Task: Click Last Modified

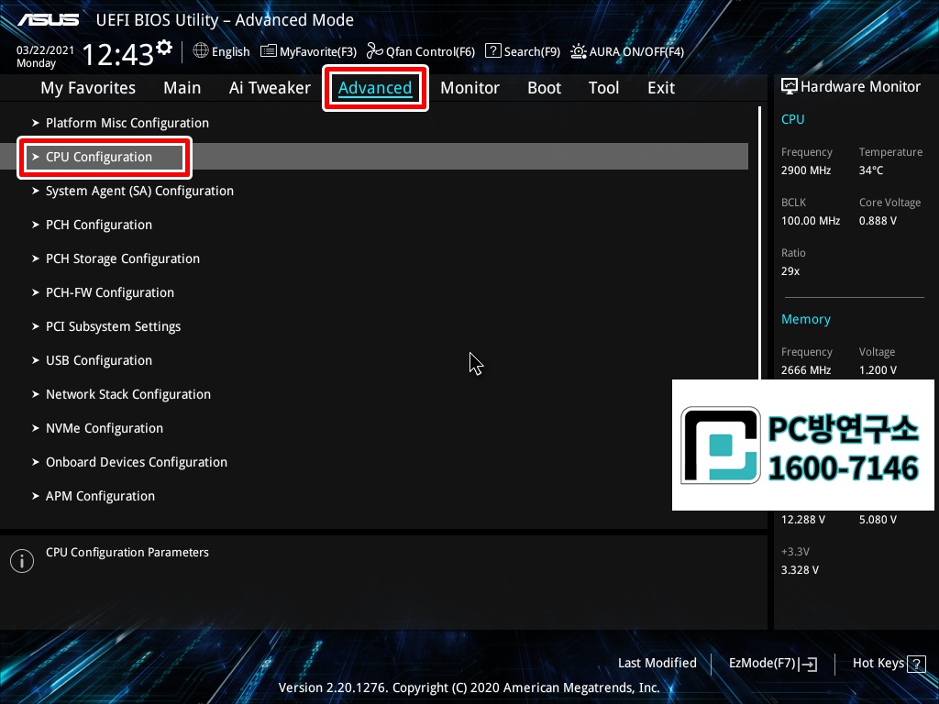Action: point(657,664)
